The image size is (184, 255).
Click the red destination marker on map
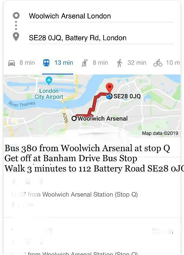(109, 88)
